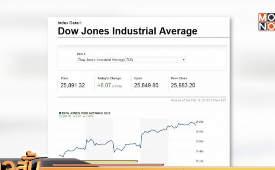Click the yellow progress bar at bottom
The width and height of the screenshot is (275, 170).
(x=110, y=161)
